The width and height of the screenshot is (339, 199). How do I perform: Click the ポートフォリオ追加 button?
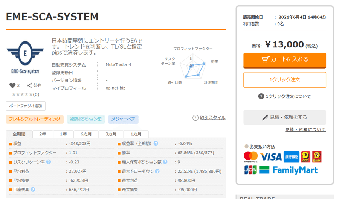tap(26, 106)
